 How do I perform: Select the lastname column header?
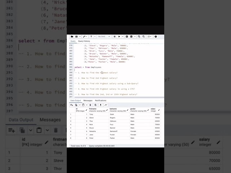119,110
